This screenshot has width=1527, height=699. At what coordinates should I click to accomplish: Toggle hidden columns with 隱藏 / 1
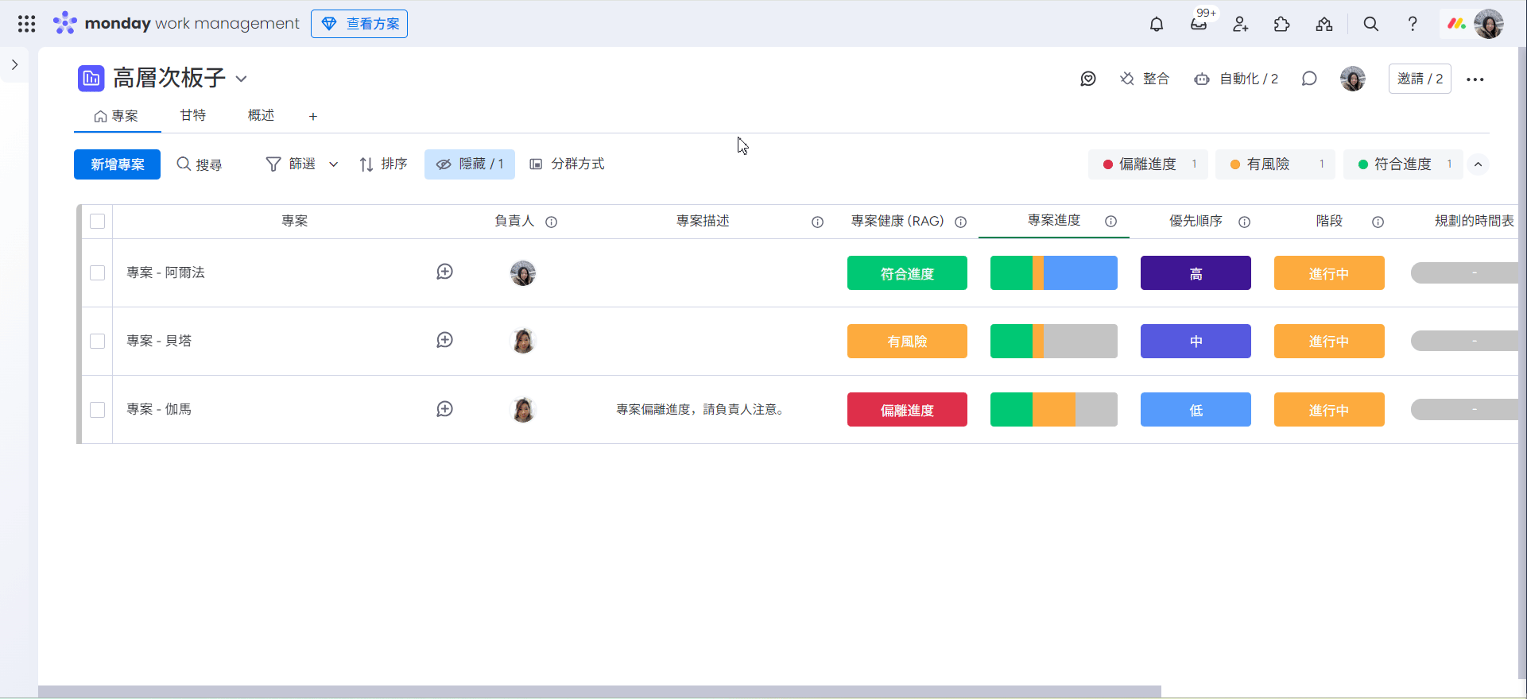click(x=470, y=164)
